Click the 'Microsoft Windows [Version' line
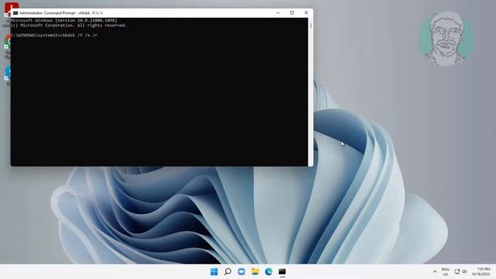The image size is (496, 279). coord(64,20)
